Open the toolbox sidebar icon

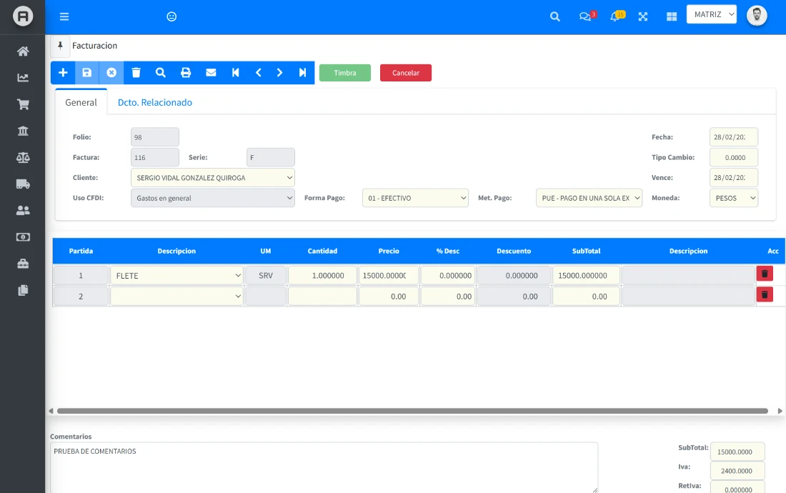pyautogui.click(x=23, y=264)
